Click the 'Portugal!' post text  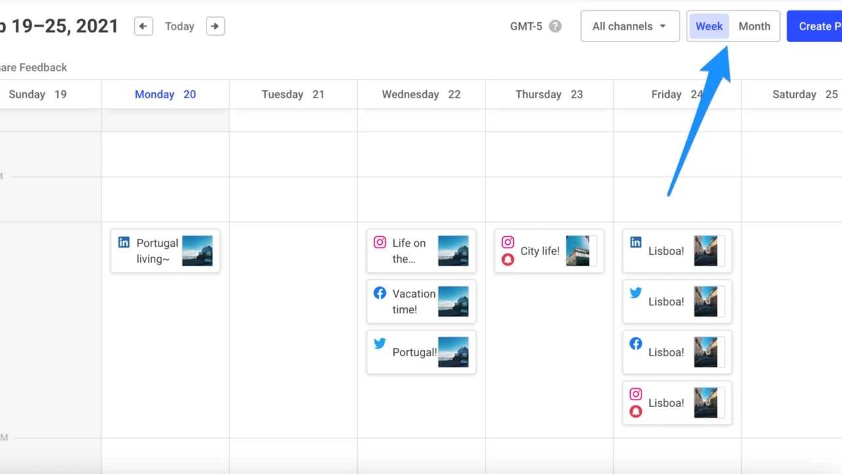[414, 352]
